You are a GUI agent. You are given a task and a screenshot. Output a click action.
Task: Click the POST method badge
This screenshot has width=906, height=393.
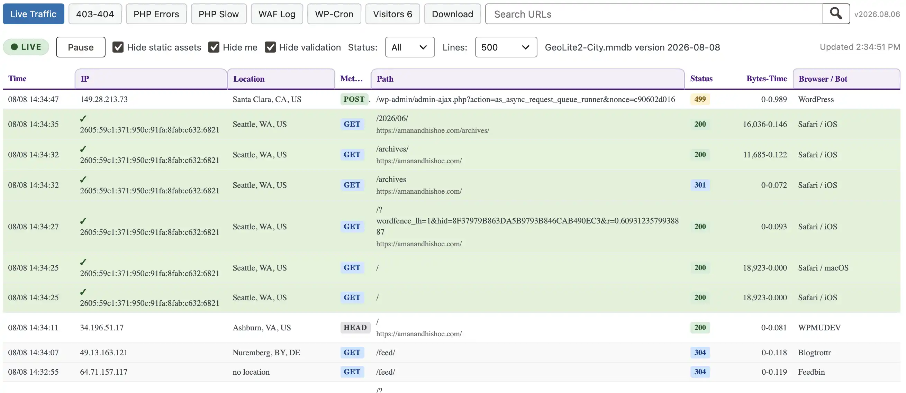[x=354, y=99]
